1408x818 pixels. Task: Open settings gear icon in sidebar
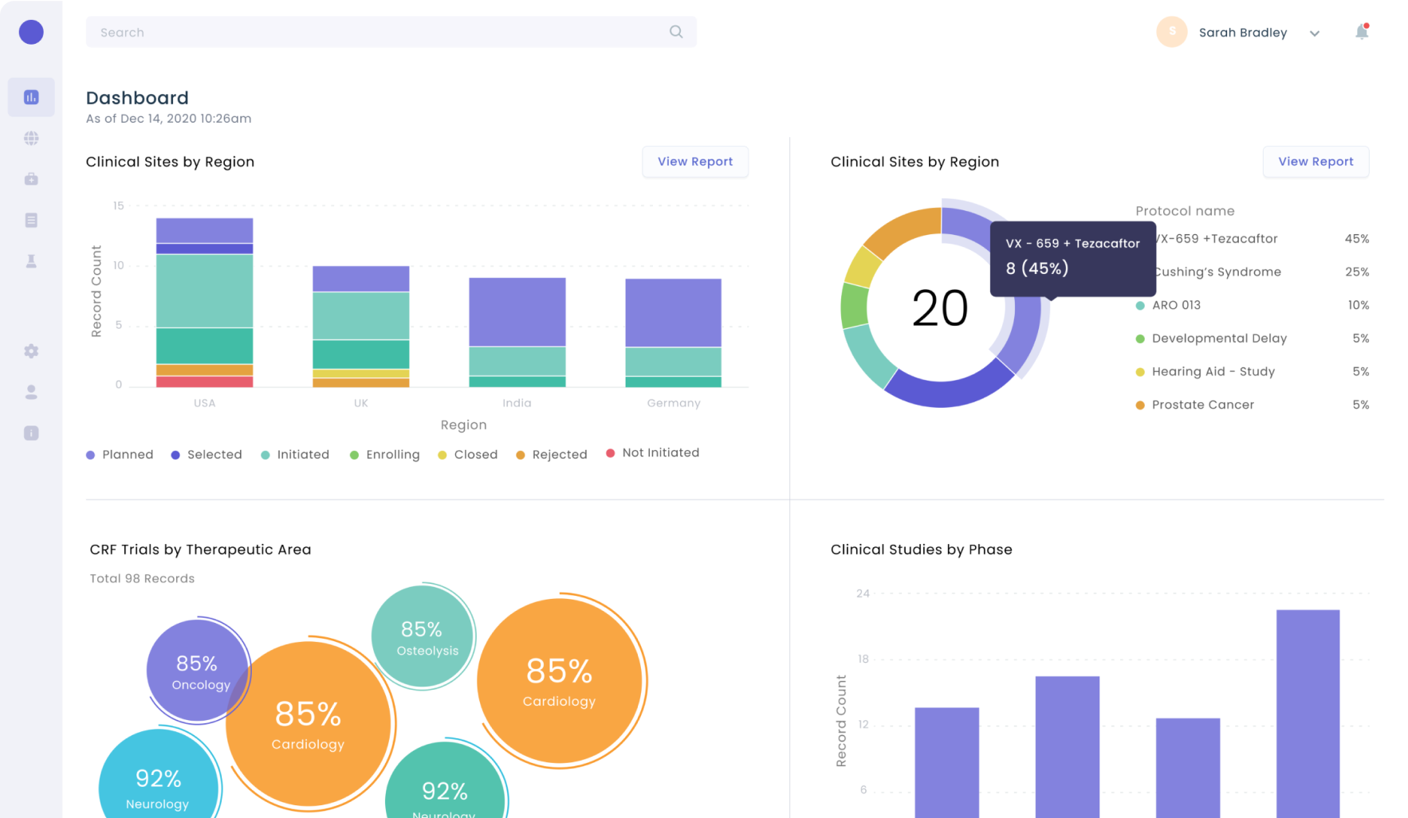(x=31, y=351)
